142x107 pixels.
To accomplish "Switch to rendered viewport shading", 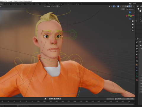I will tap(131, 6).
